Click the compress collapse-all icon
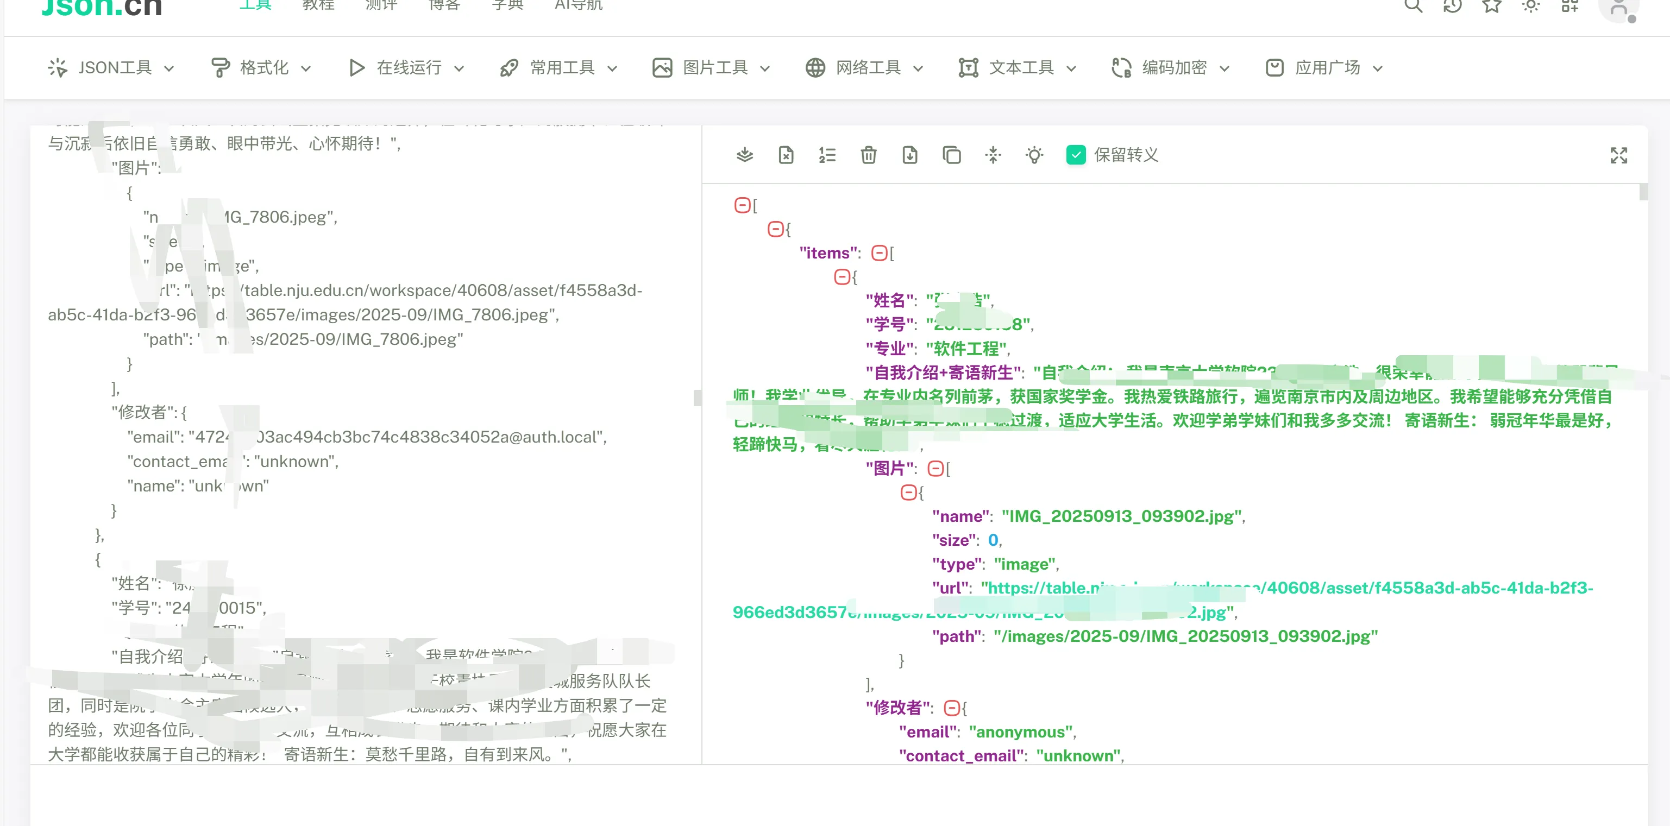 993,155
